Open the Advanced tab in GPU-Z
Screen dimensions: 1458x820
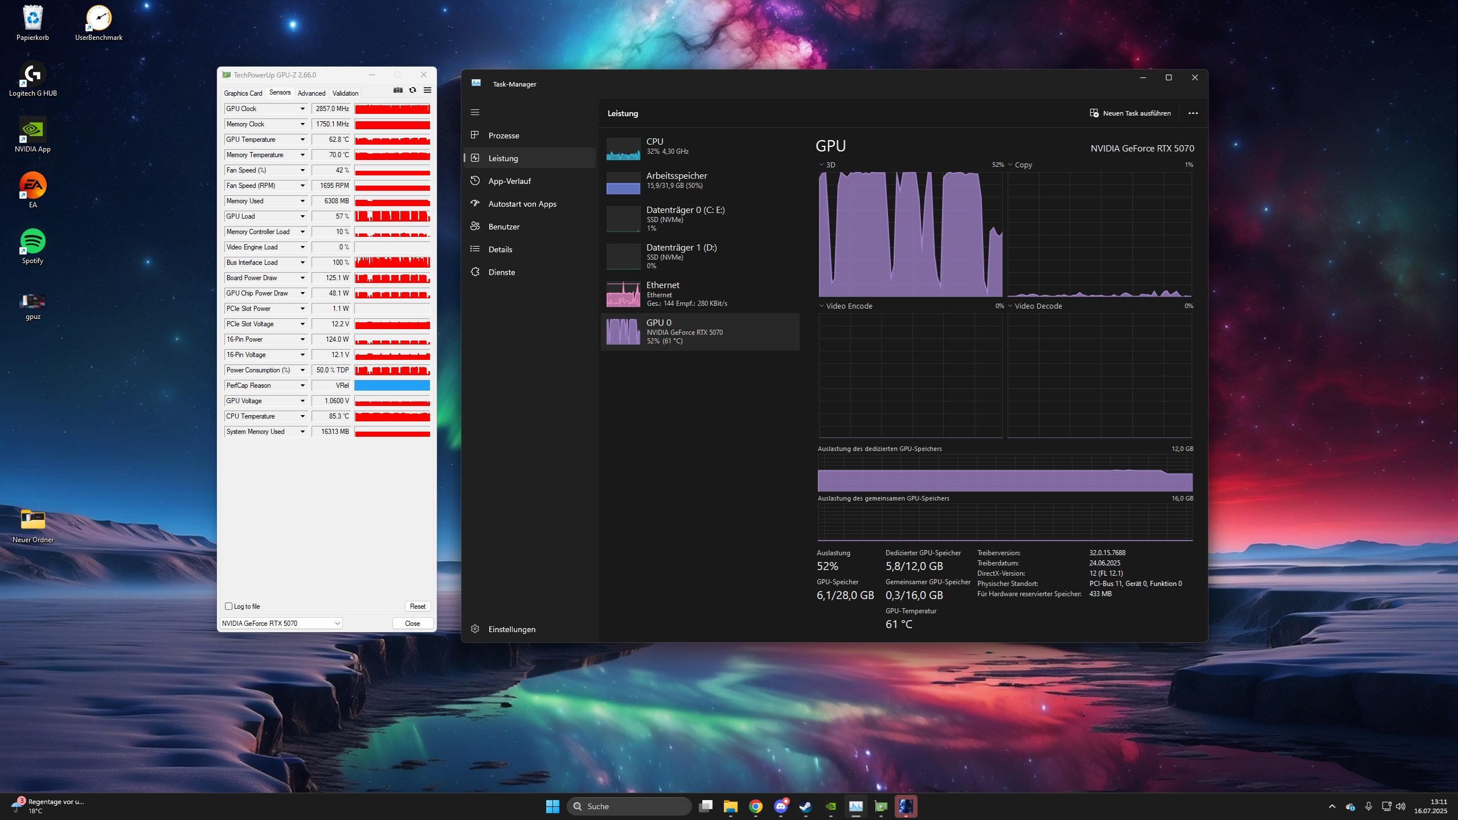coord(311,93)
